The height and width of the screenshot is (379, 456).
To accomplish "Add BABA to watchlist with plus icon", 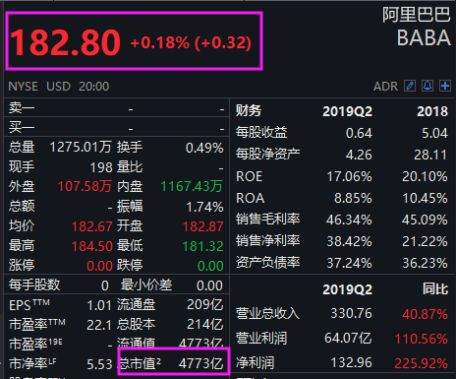I will coord(445,86).
